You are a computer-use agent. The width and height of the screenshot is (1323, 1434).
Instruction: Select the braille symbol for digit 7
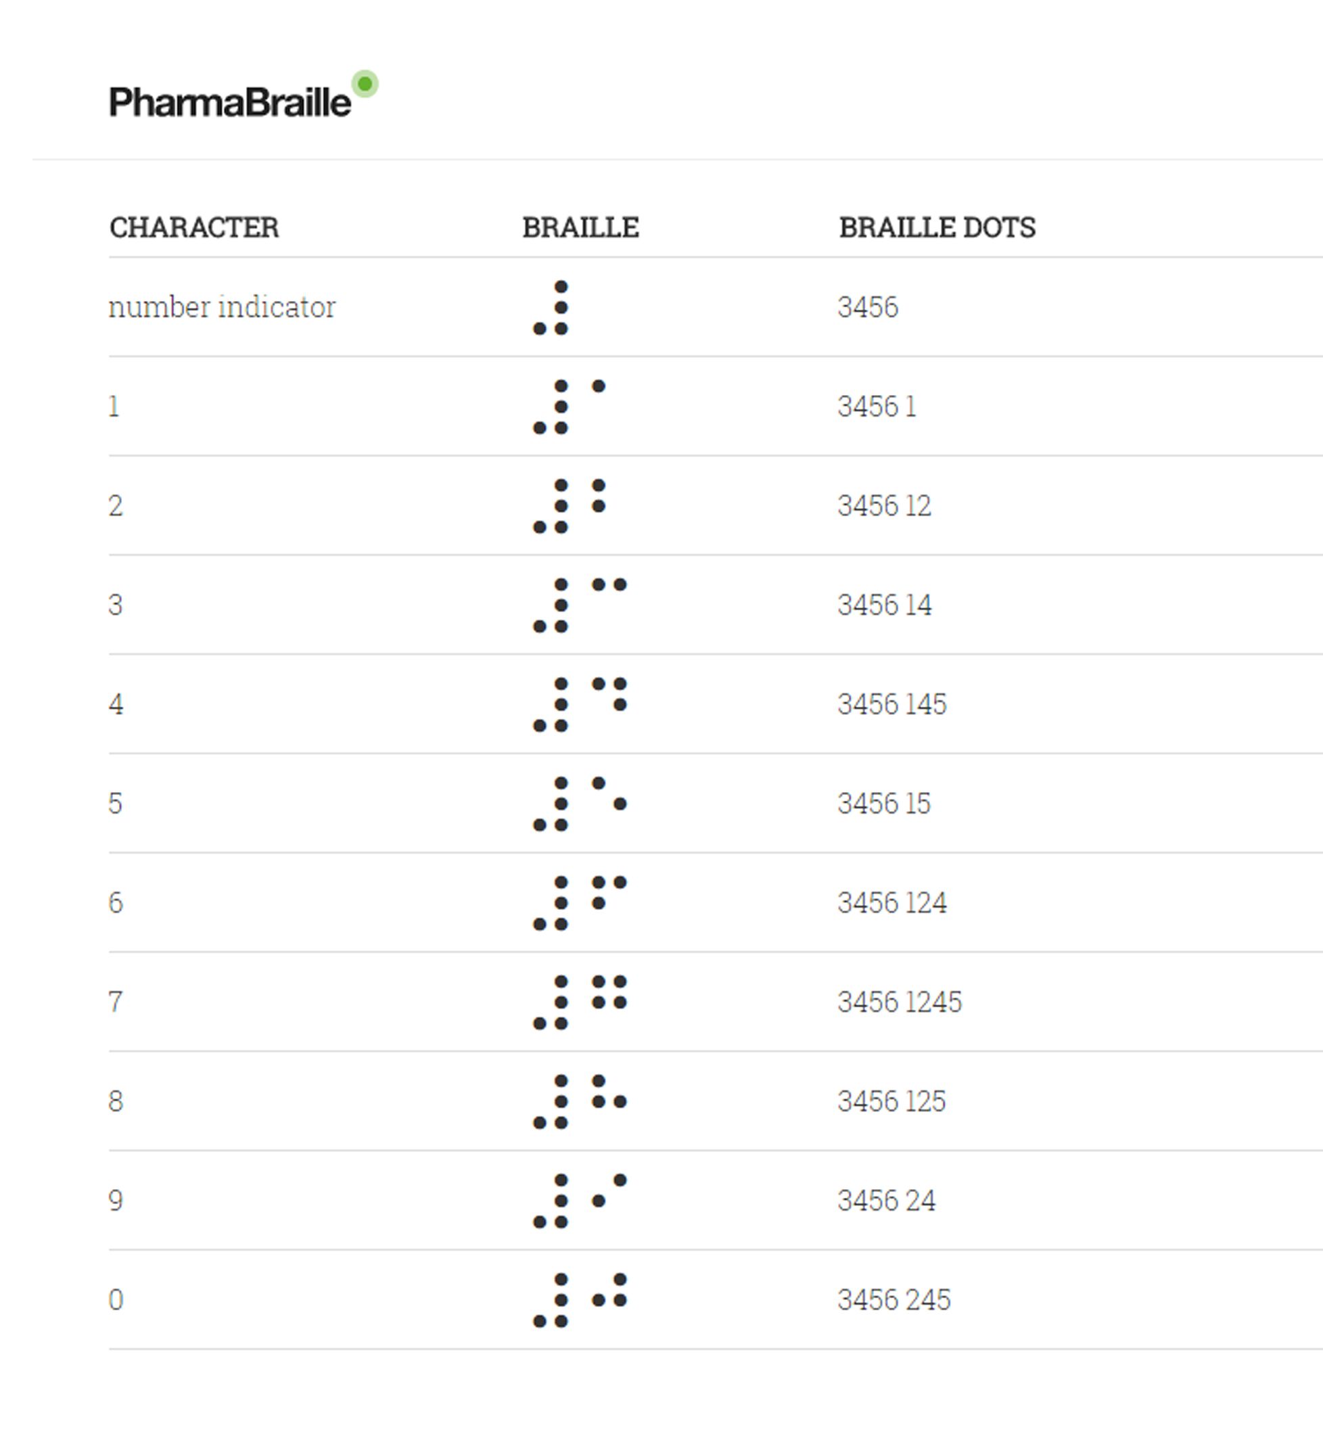(579, 1002)
